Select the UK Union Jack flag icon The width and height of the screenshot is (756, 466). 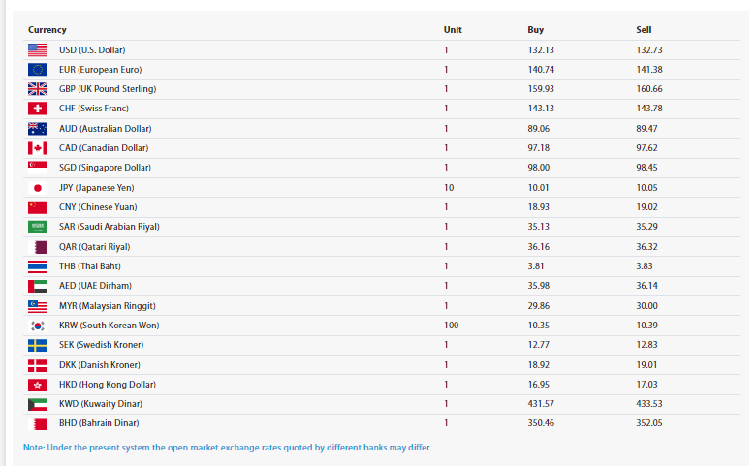tap(38, 89)
